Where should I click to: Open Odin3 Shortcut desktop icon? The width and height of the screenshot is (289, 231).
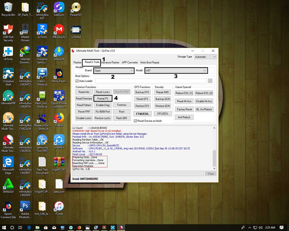[x=42, y=77]
